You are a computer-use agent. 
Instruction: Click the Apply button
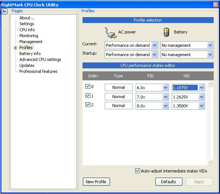coord(199,182)
